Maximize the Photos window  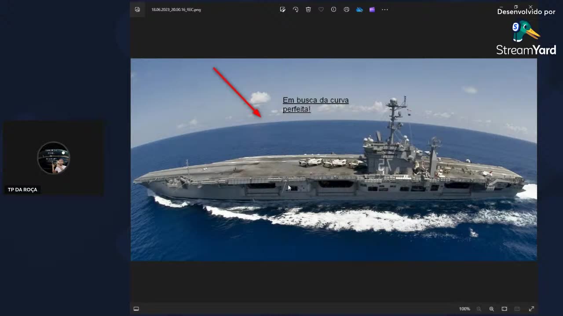point(516,7)
